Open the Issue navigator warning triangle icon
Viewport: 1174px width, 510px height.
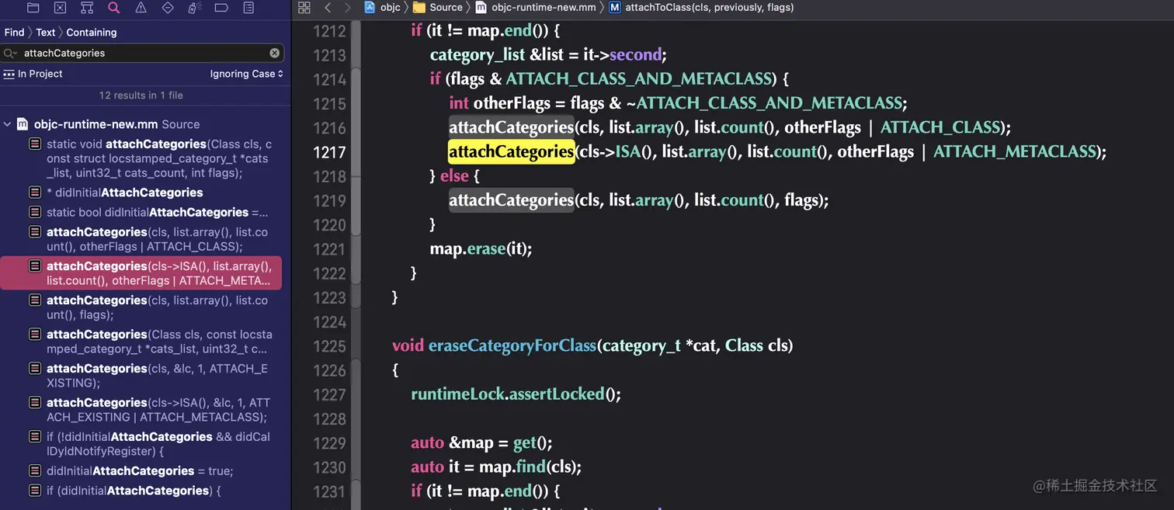pos(141,8)
